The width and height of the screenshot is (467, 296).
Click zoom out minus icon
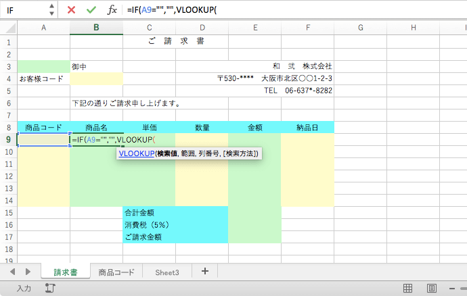(x=452, y=289)
